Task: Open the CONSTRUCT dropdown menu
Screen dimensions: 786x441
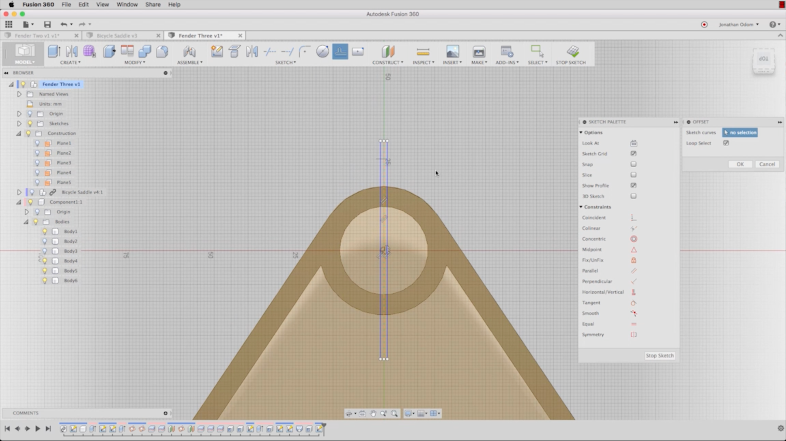Action: click(388, 62)
